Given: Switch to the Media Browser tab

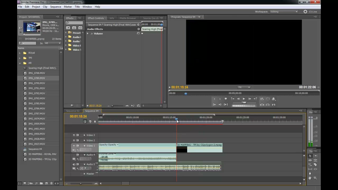Looking at the screenshot, I should coord(128,18).
